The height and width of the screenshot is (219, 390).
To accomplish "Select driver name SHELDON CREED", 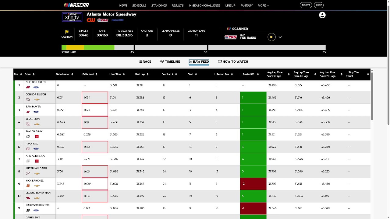I will [x=36, y=82].
